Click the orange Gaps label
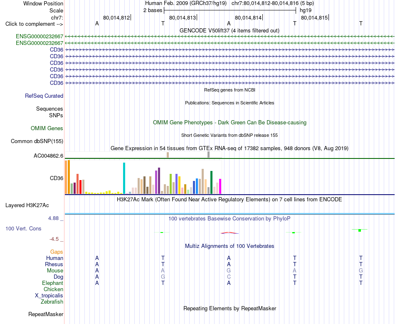Screen dimensions: 395x324 [x=57, y=252]
